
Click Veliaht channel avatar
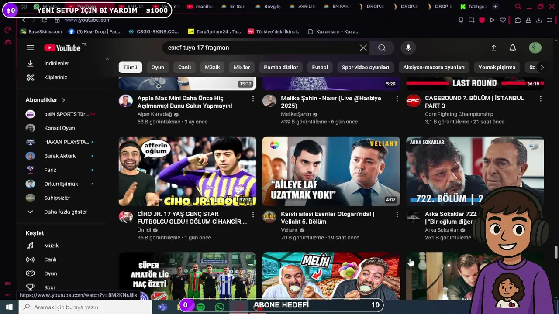point(269,216)
